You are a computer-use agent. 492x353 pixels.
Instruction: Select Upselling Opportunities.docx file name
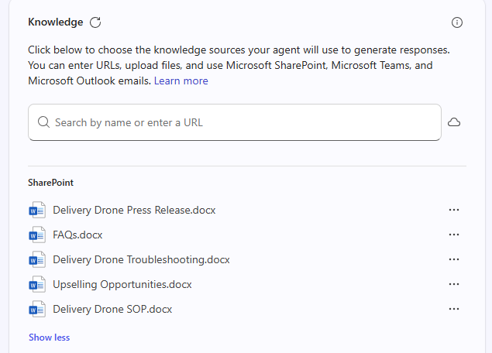[x=122, y=284]
